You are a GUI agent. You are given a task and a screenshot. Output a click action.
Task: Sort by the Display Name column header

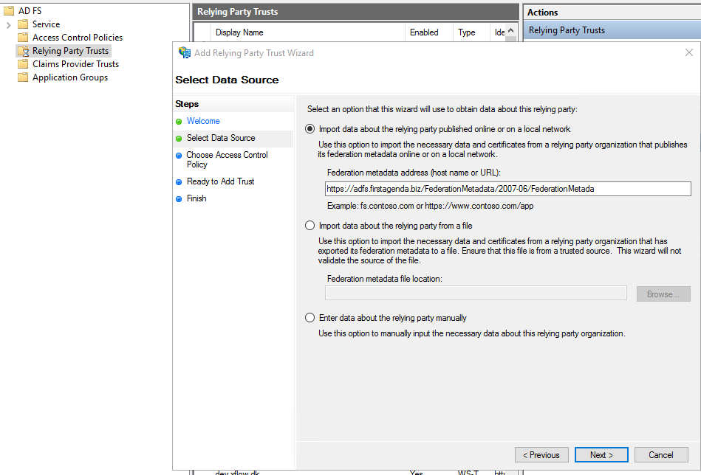click(308, 32)
